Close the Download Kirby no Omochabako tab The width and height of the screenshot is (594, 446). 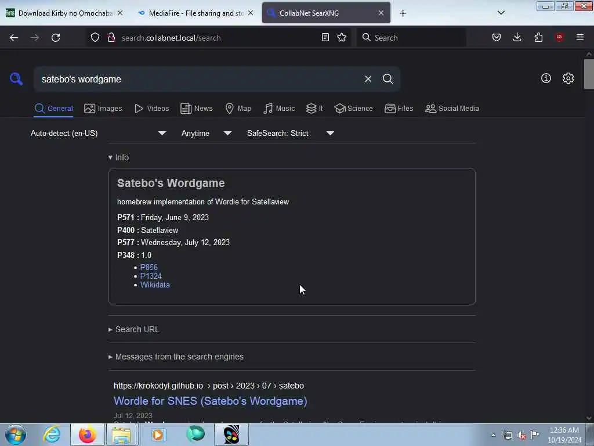[120, 13]
